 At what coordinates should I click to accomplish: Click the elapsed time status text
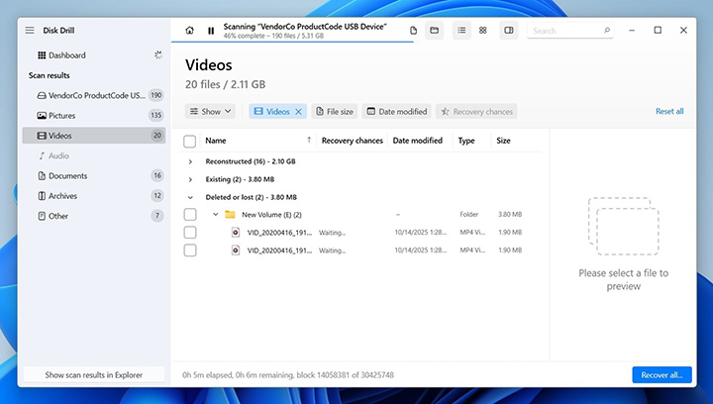point(288,375)
